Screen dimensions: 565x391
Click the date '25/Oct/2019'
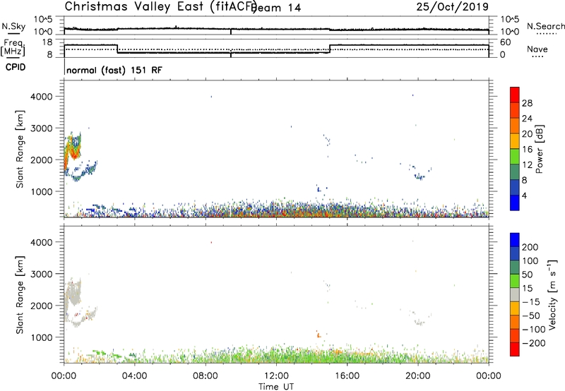coord(453,7)
